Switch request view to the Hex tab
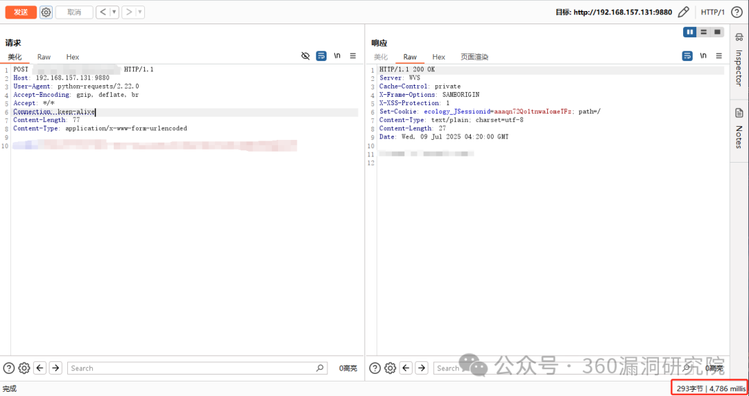Image resolution: width=749 pixels, height=396 pixels. click(73, 57)
